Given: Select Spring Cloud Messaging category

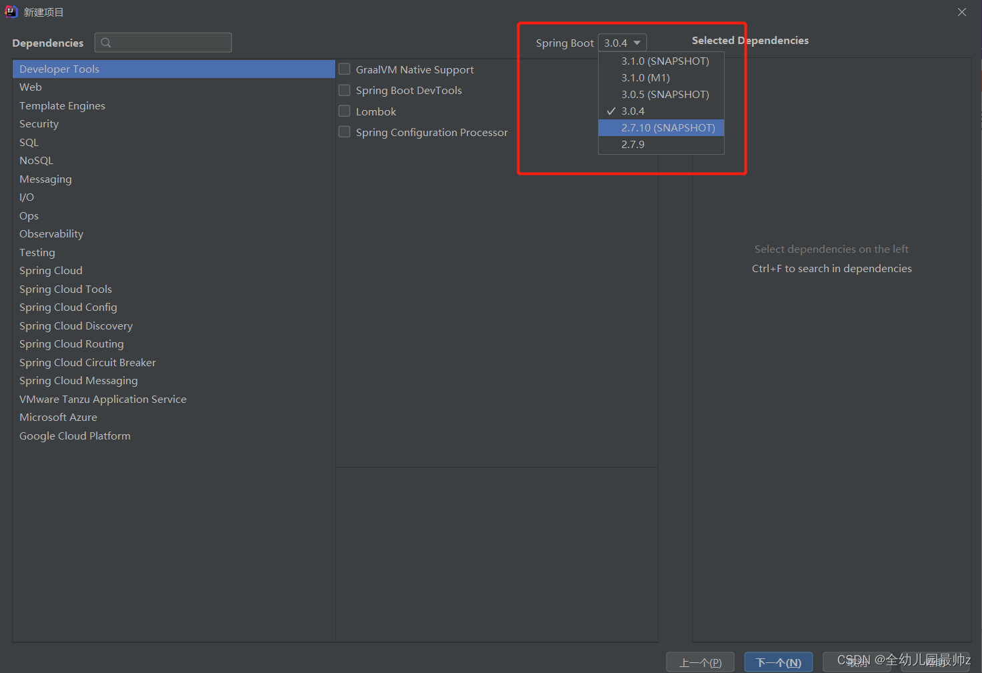Looking at the screenshot, I should click(174, 381).
